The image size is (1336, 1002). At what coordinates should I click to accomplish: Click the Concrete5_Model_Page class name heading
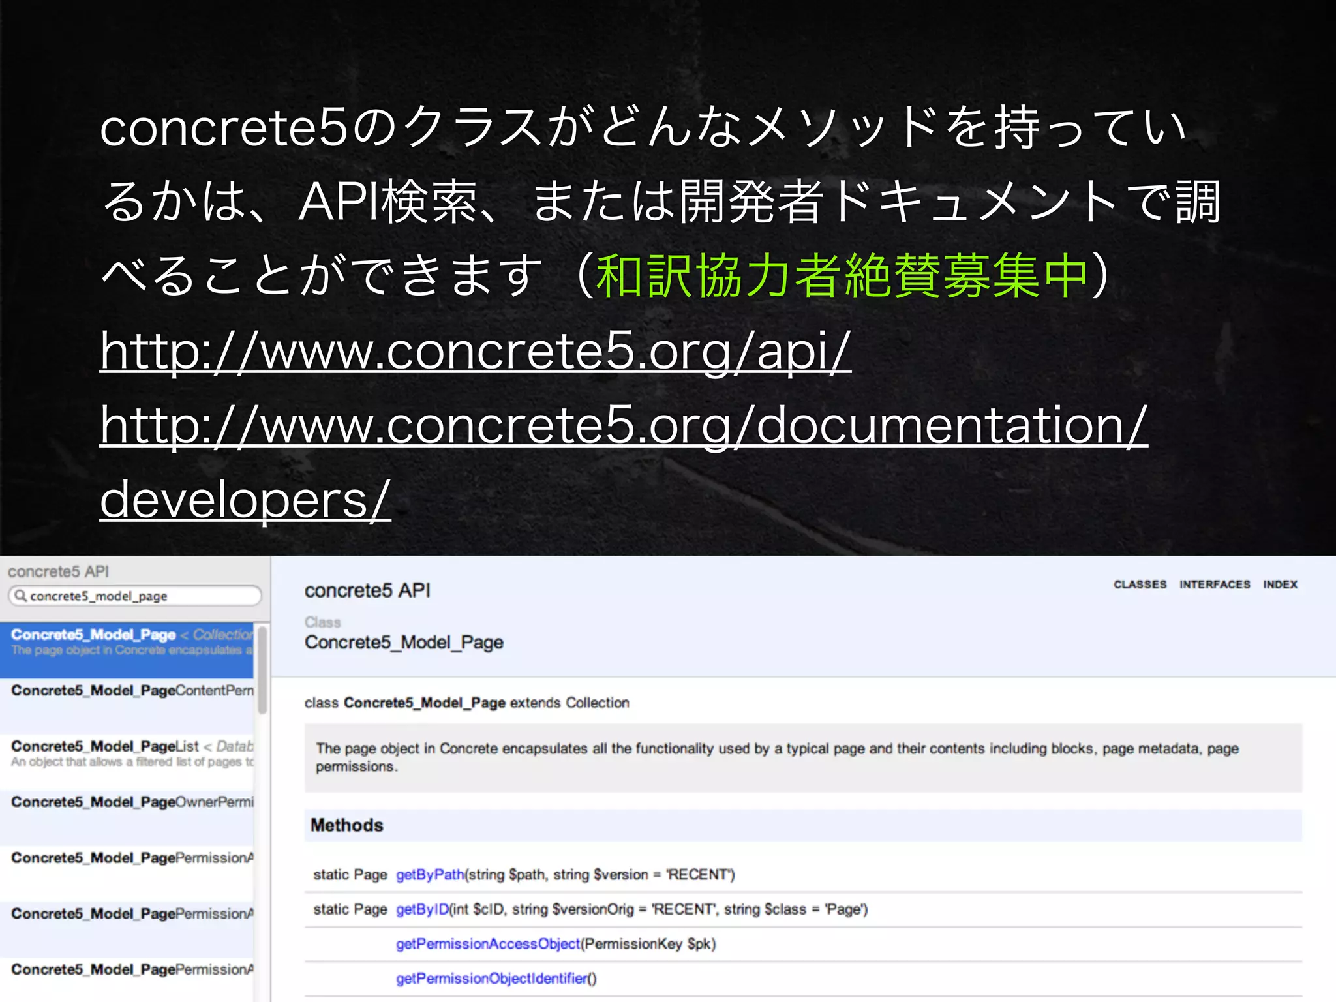(404, 643)
